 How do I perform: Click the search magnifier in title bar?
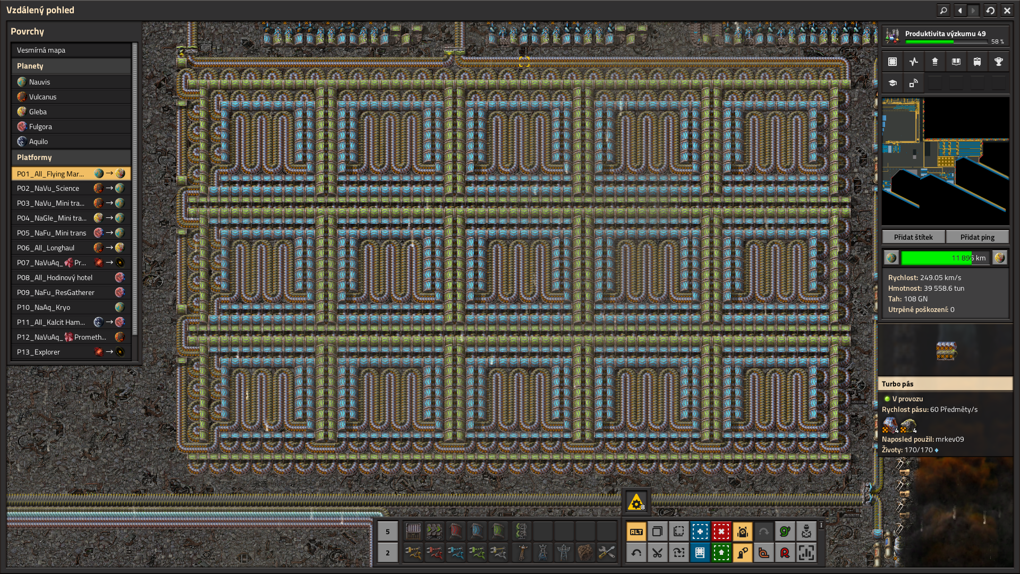(943, 10)
